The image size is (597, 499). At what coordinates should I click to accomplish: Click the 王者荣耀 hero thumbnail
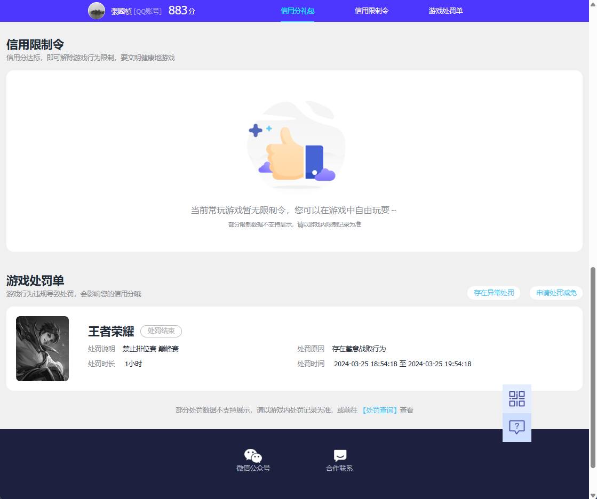click(42, 348)
